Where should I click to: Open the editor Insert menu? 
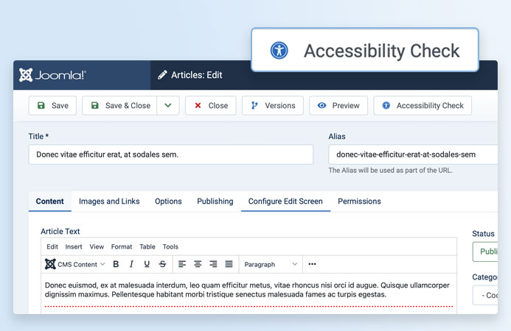(74, 247)
